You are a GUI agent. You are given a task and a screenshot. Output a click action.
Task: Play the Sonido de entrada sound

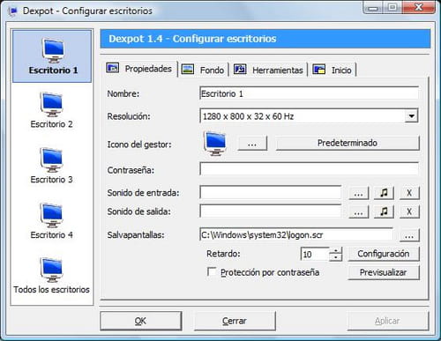click(384, 193)
